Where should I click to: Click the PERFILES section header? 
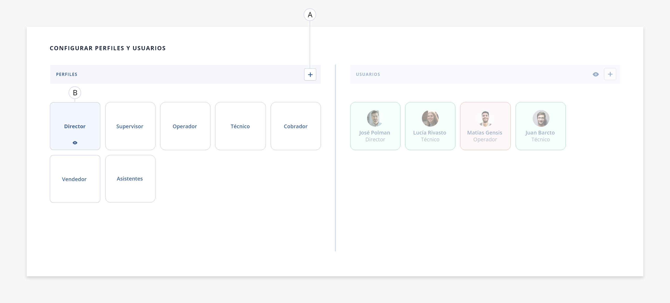pyautogui.click(x=67, y=74)
